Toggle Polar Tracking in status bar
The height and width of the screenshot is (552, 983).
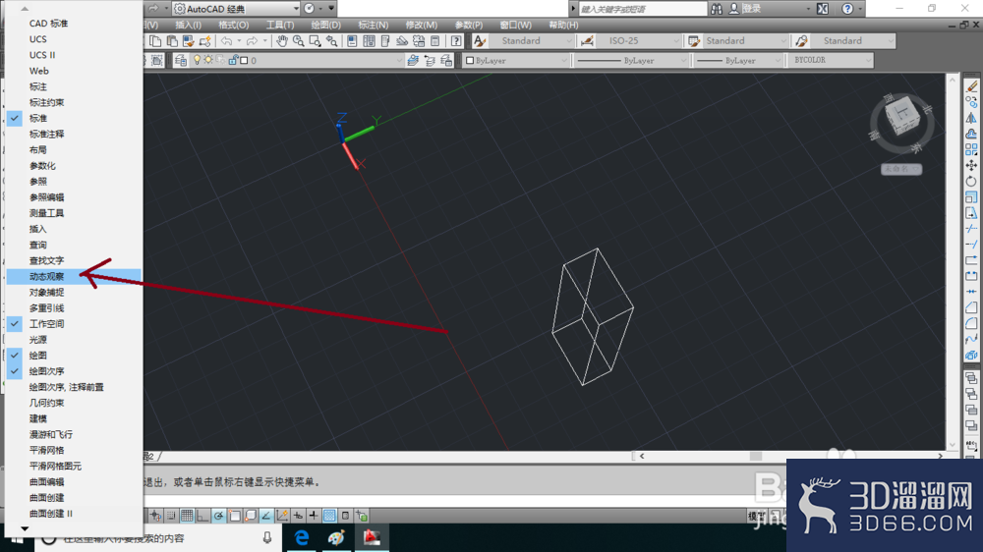[218, 516]
